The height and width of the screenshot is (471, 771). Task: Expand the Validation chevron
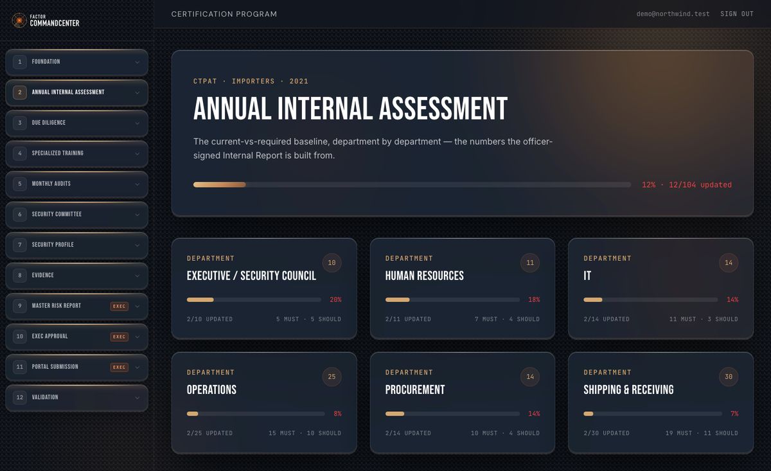coord(137,398)
